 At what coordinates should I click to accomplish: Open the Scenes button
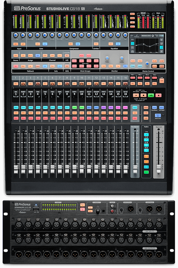pyautogui.click(x=155, y=66)
